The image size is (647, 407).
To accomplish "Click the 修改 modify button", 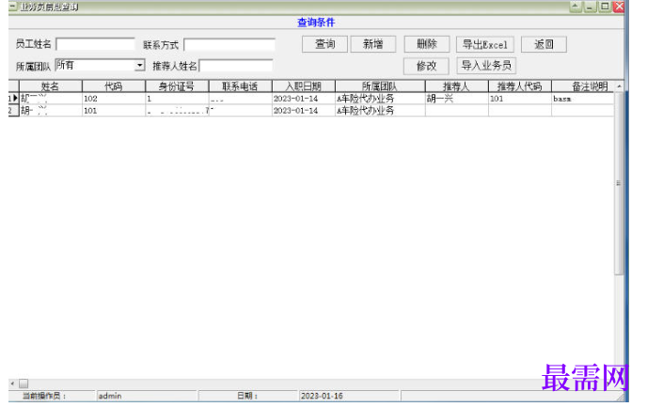I will tap(426, 66).
